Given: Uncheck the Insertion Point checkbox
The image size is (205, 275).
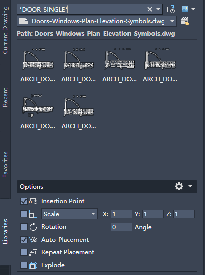Looking at the screenshot, I should [24, 201].
